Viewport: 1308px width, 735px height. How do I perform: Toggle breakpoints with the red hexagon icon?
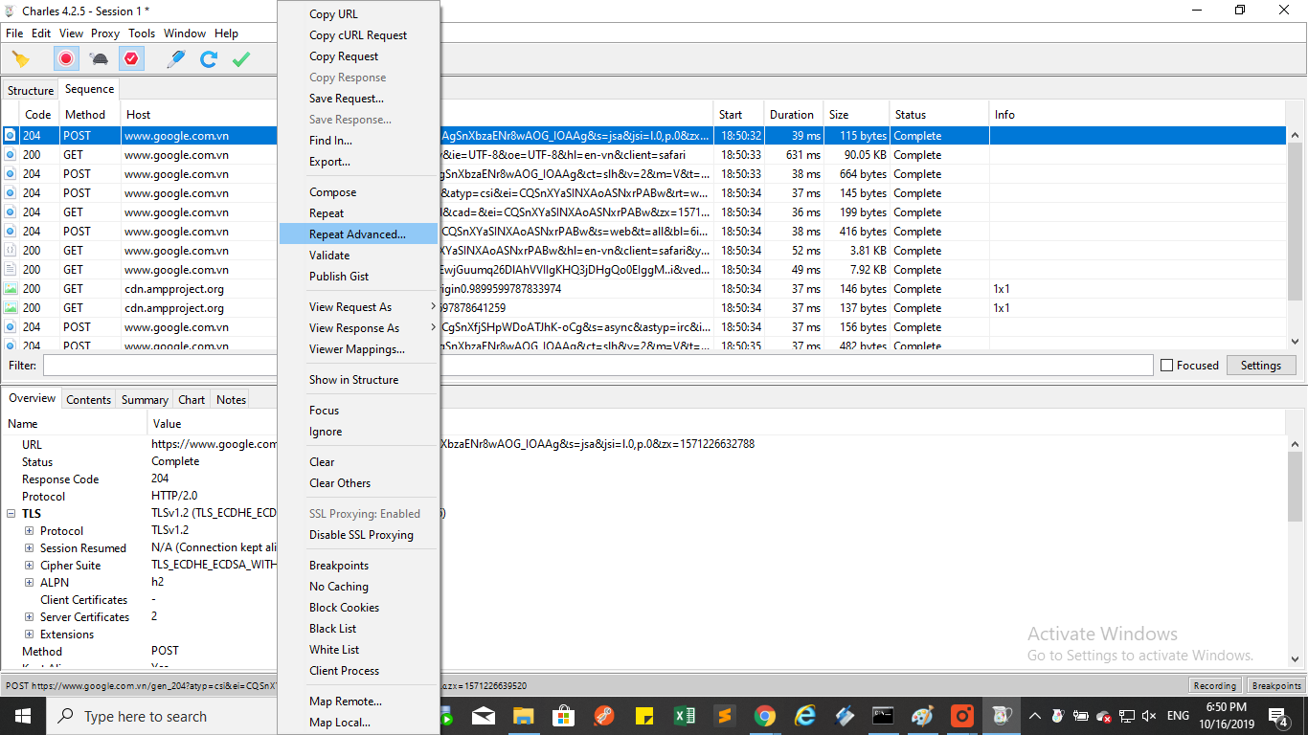131,59
